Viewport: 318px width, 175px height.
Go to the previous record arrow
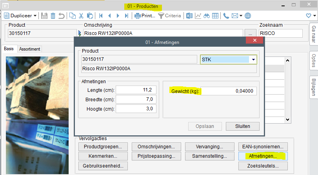pyautogui.click(x=109, y=16)
